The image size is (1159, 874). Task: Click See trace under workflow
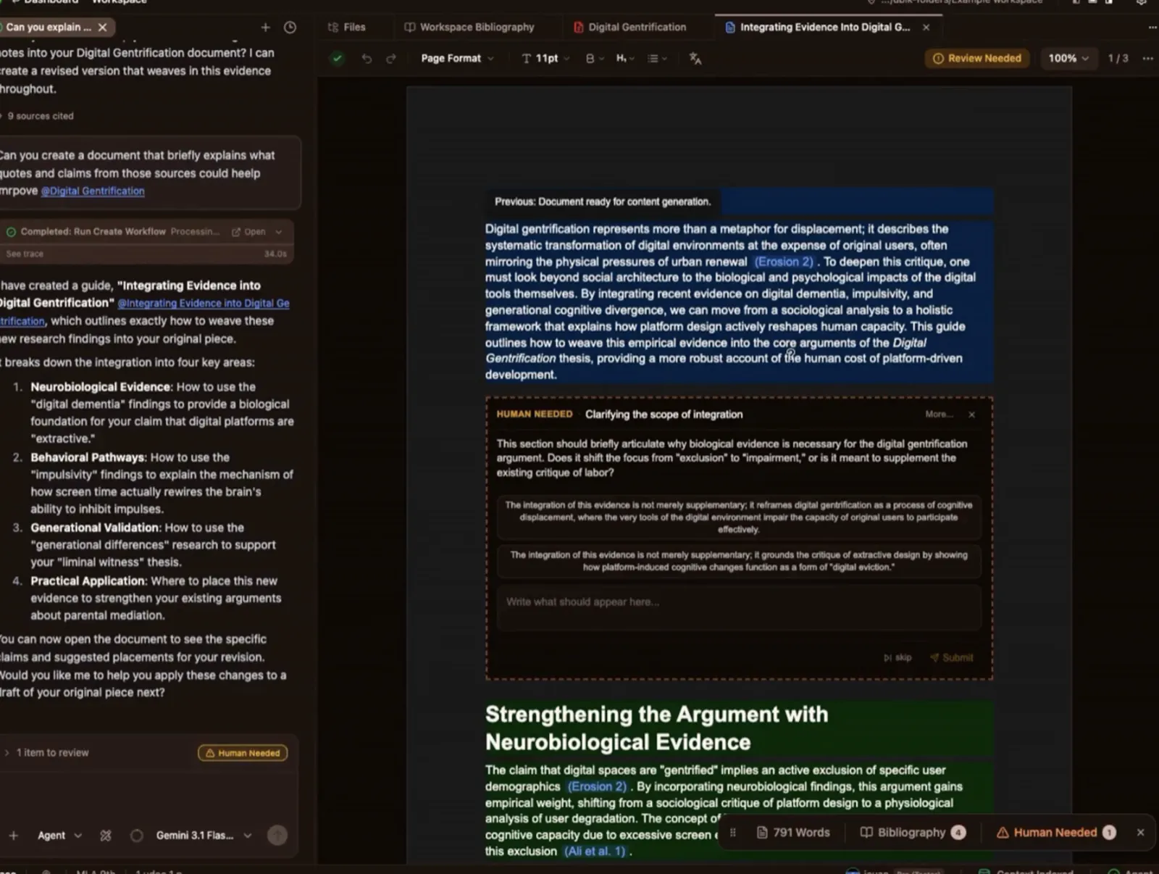point(25,254)
